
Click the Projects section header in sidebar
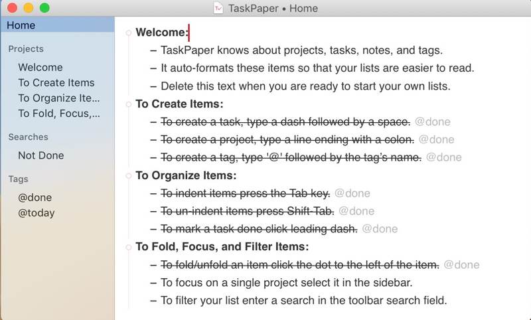[26, 48]
